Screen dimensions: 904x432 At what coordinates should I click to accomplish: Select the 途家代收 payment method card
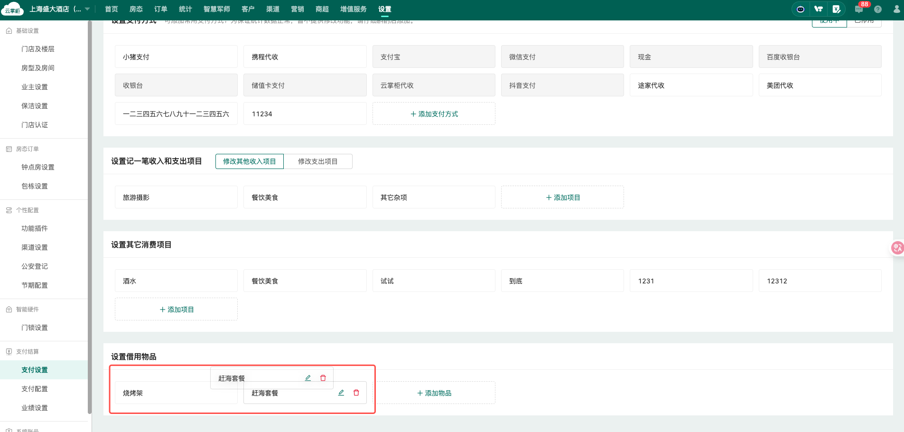click(x=691, y=85)
